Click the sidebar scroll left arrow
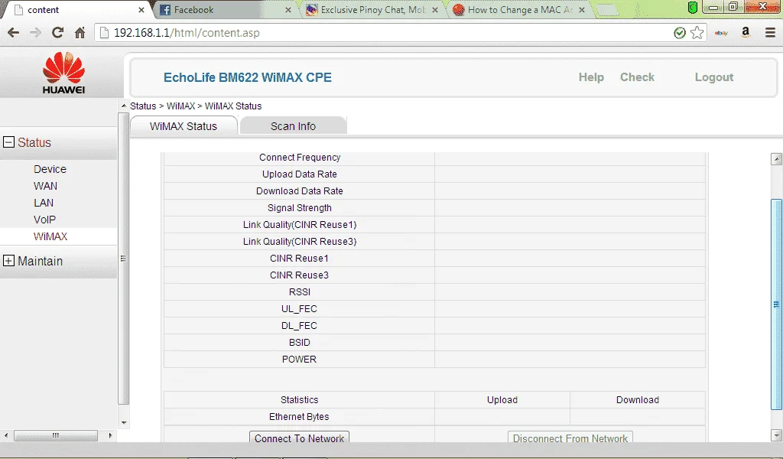 coord(6,435)
